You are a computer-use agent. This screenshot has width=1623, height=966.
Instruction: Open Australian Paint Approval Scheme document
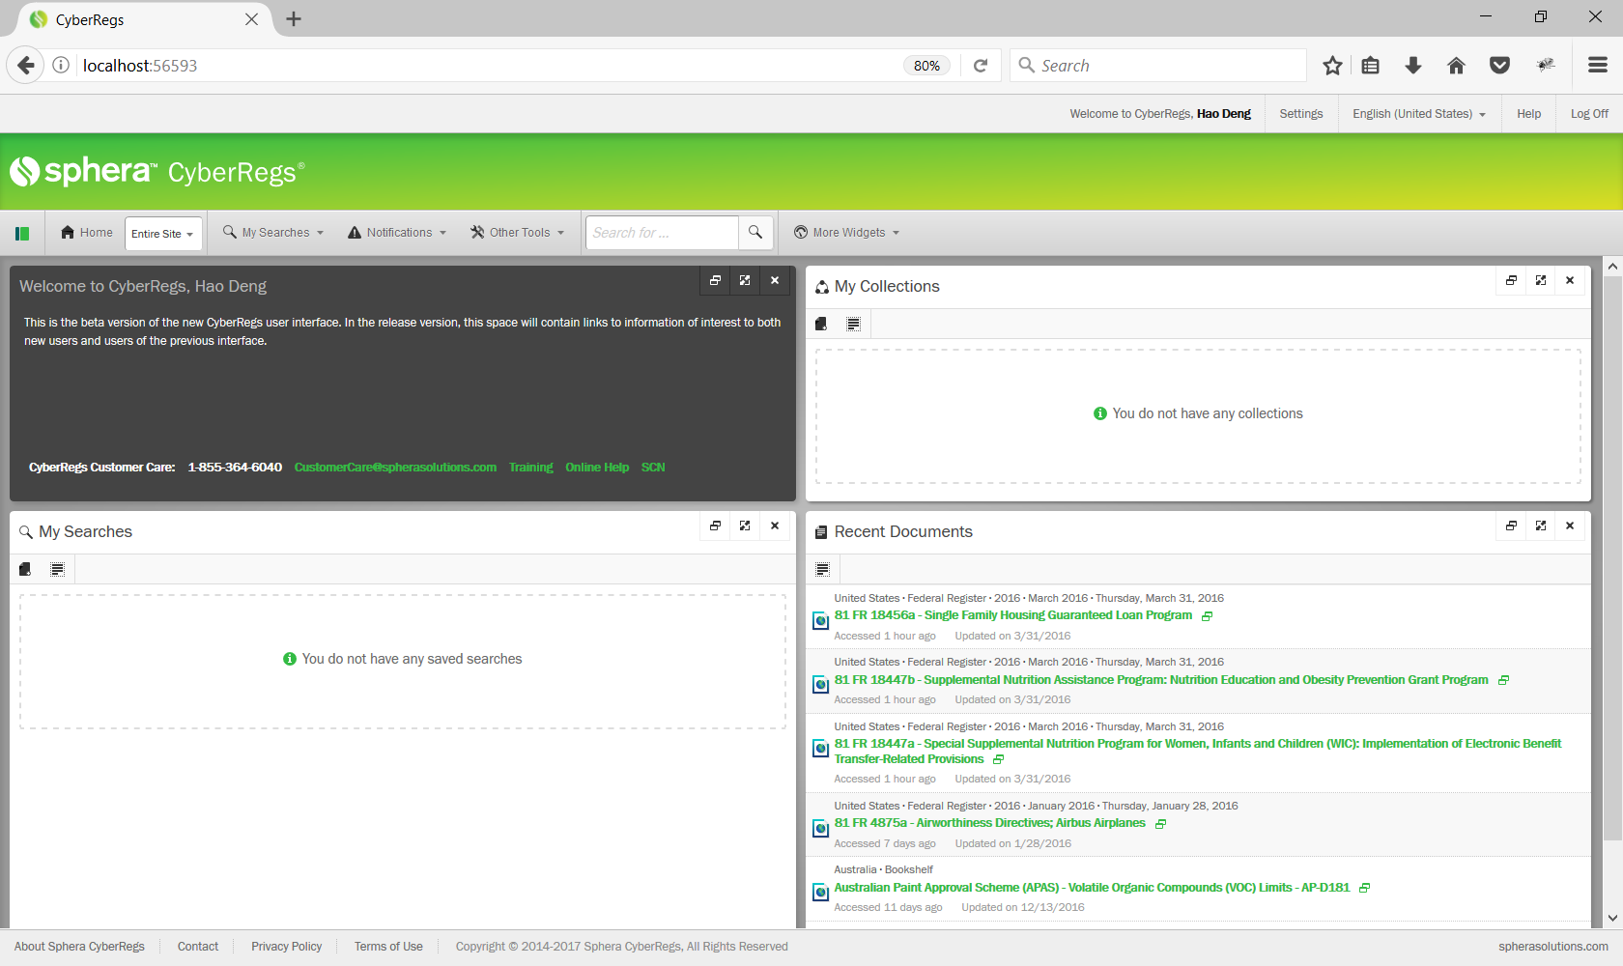(x=1092, y=888)
